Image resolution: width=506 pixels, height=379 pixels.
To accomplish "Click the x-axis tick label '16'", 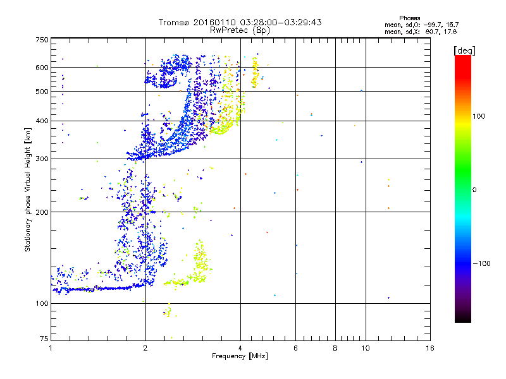I will click(x=430, y=348).
